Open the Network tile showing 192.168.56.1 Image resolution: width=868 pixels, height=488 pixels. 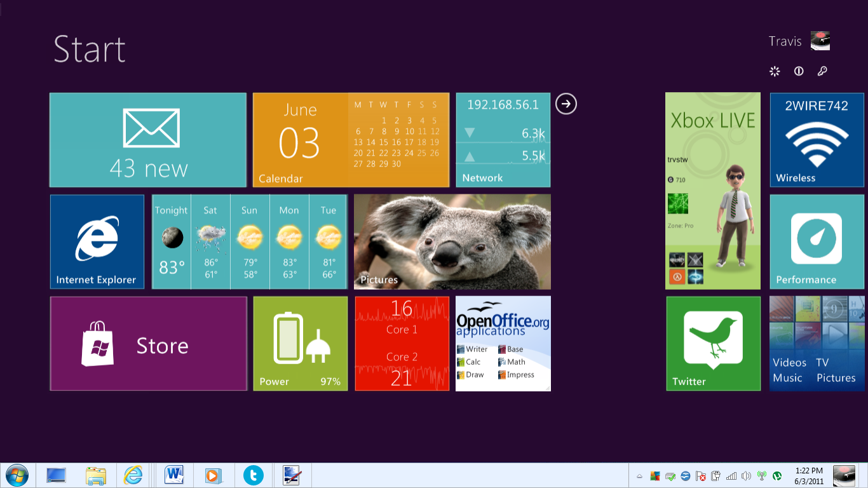[x=503, y=140]
